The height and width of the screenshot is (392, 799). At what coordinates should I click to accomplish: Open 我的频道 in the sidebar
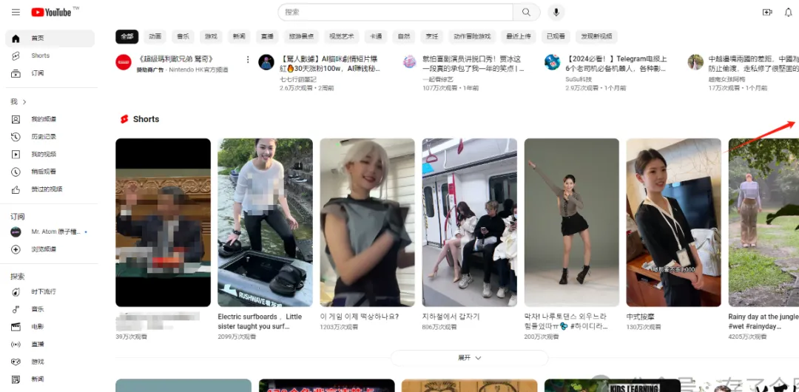pos(50,119)
